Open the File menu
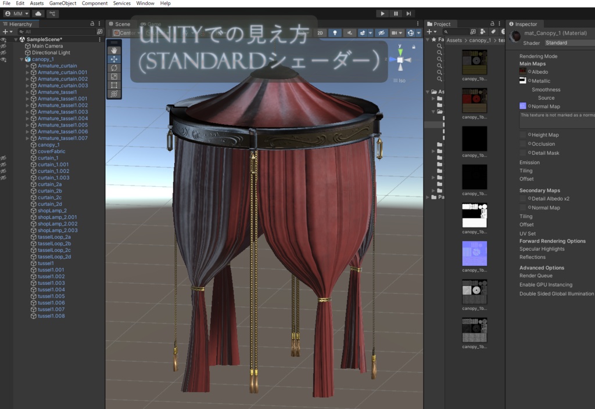595x409 pixels. point(6,3)
